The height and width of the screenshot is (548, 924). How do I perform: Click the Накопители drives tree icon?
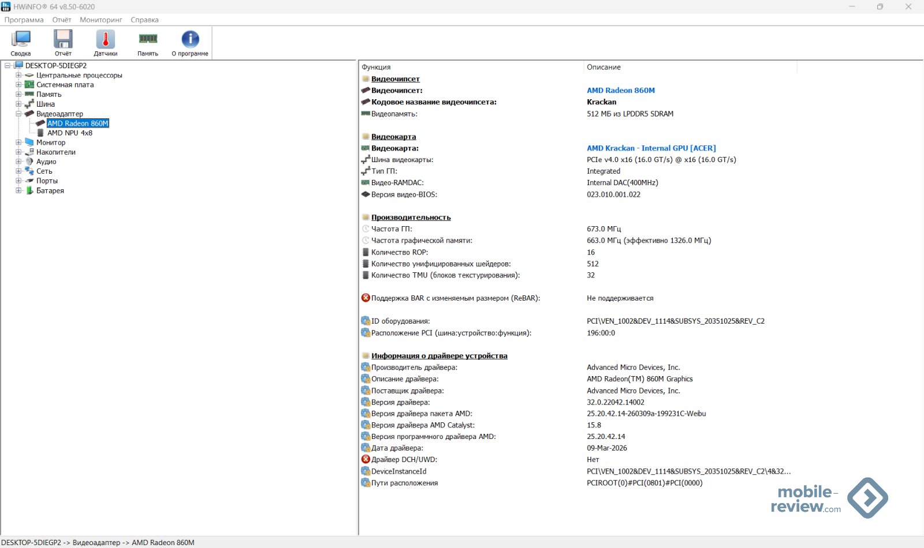coord(29,152)
